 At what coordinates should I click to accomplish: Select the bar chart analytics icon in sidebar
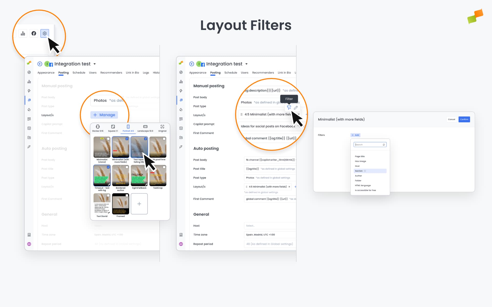pyautogui.click(x=29, y=81)
